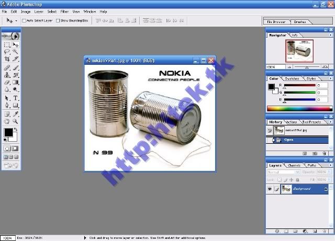Switch to full screen mode with menu bar

click(11, 157)
